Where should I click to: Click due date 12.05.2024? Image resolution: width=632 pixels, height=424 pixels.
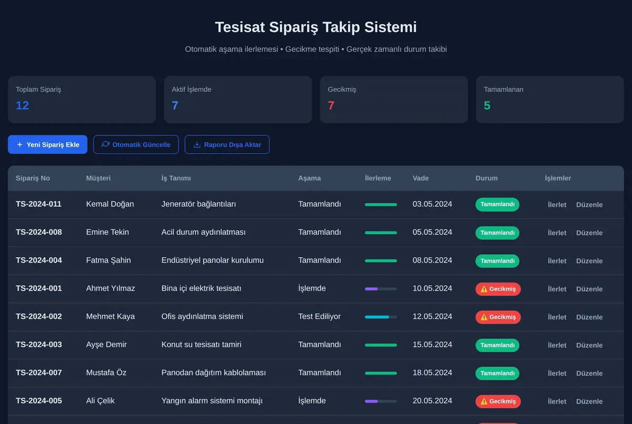[x=432, y=317]
